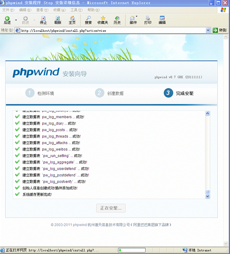
Task: Close the Internet Explorer window
Action: pos(225,3)
